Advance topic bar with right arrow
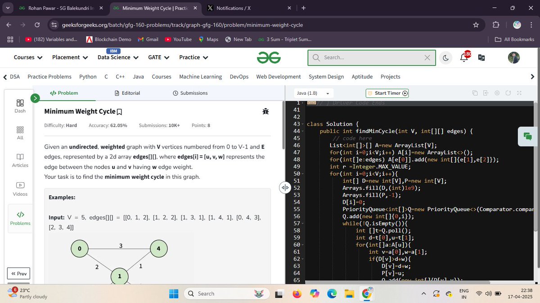 (533, 77)
